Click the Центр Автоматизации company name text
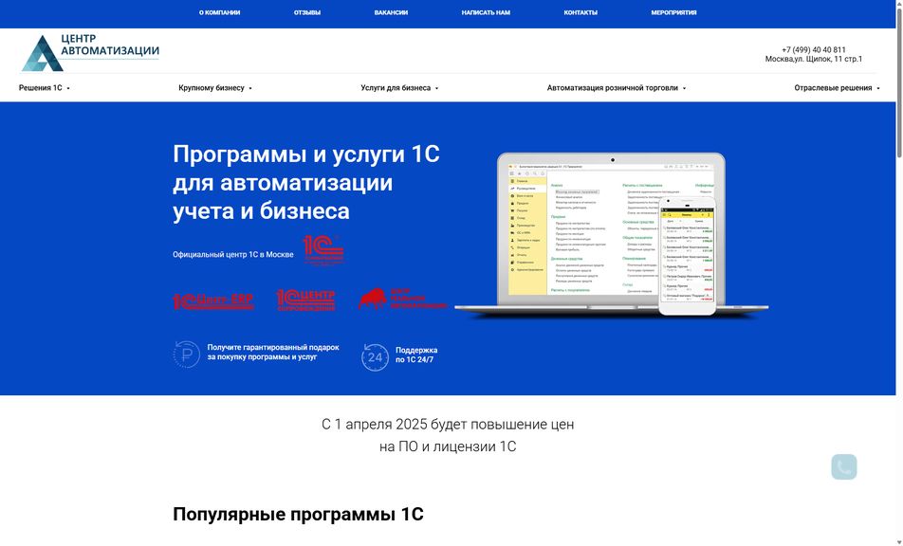Viewport: 903px width, 546px height. (x=110, y=45)
